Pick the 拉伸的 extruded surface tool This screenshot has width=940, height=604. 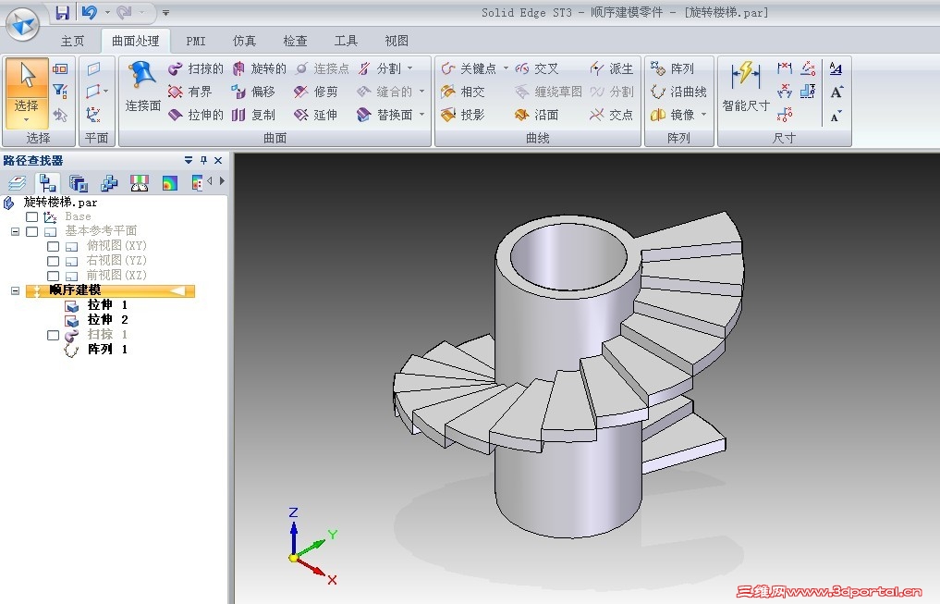point(196,115)
